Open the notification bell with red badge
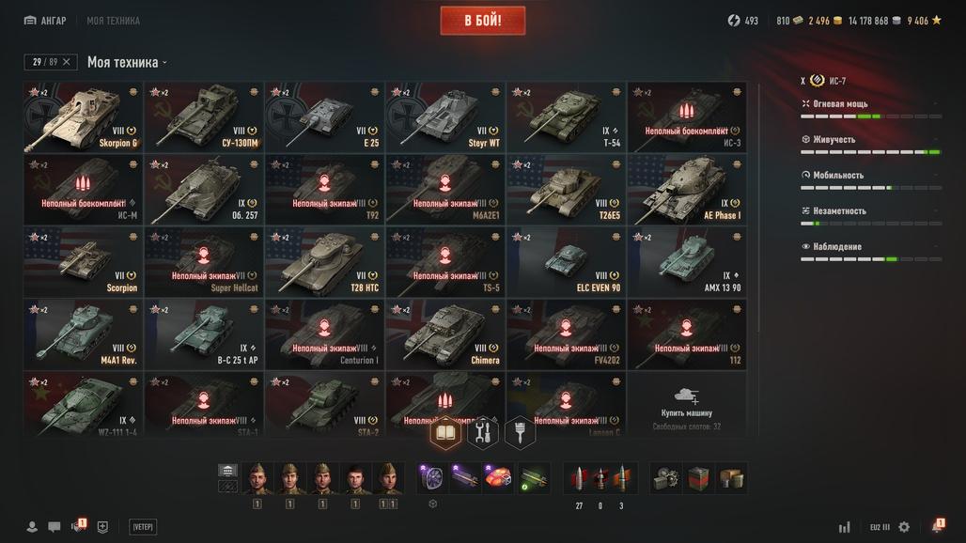966x543 pixels. [x=937, y=526]
